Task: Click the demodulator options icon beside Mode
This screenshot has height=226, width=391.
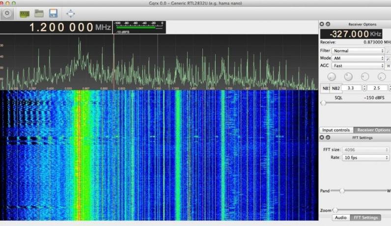Action: tap(388, 58)
